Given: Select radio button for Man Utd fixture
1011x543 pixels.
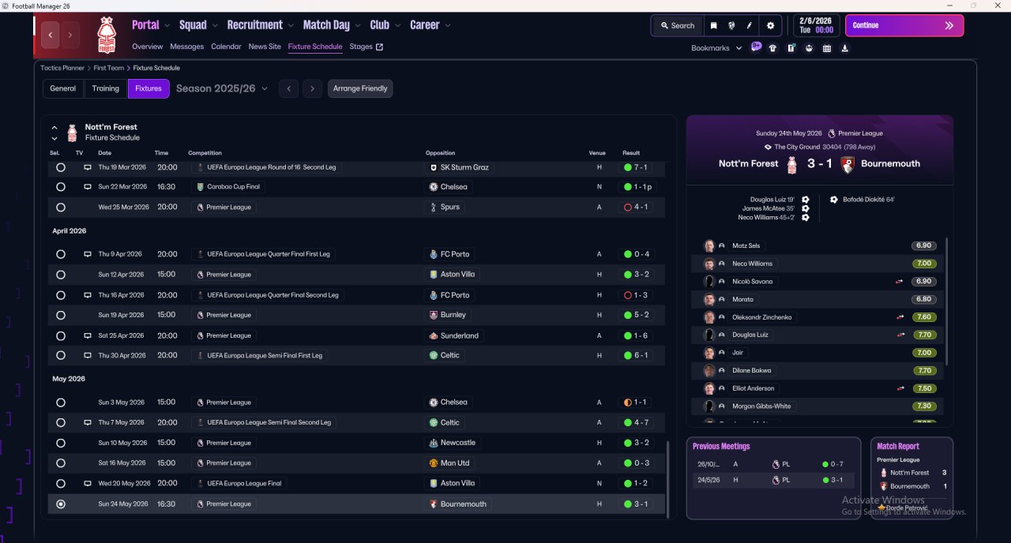Looking at the screenshot, I should (x=61, y=463).
